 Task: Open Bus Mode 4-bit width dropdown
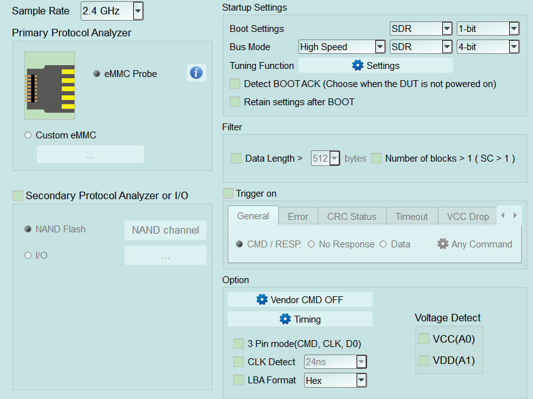click(488, 46)
